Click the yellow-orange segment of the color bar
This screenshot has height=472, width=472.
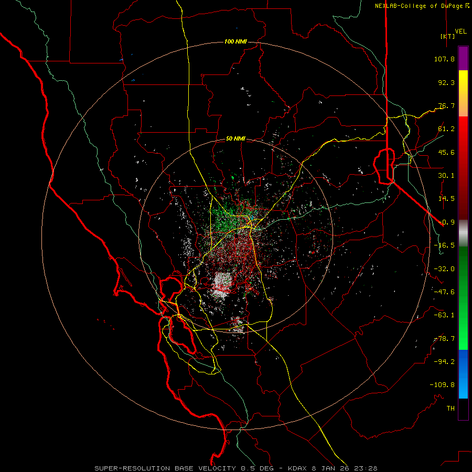coord(463,93)
